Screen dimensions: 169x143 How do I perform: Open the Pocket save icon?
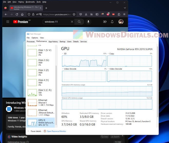pyautogui.click(x=81, y=14)
